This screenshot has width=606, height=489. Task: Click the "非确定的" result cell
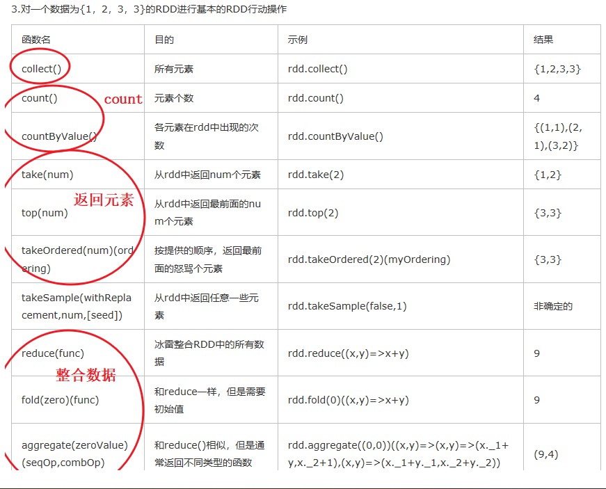553,306
